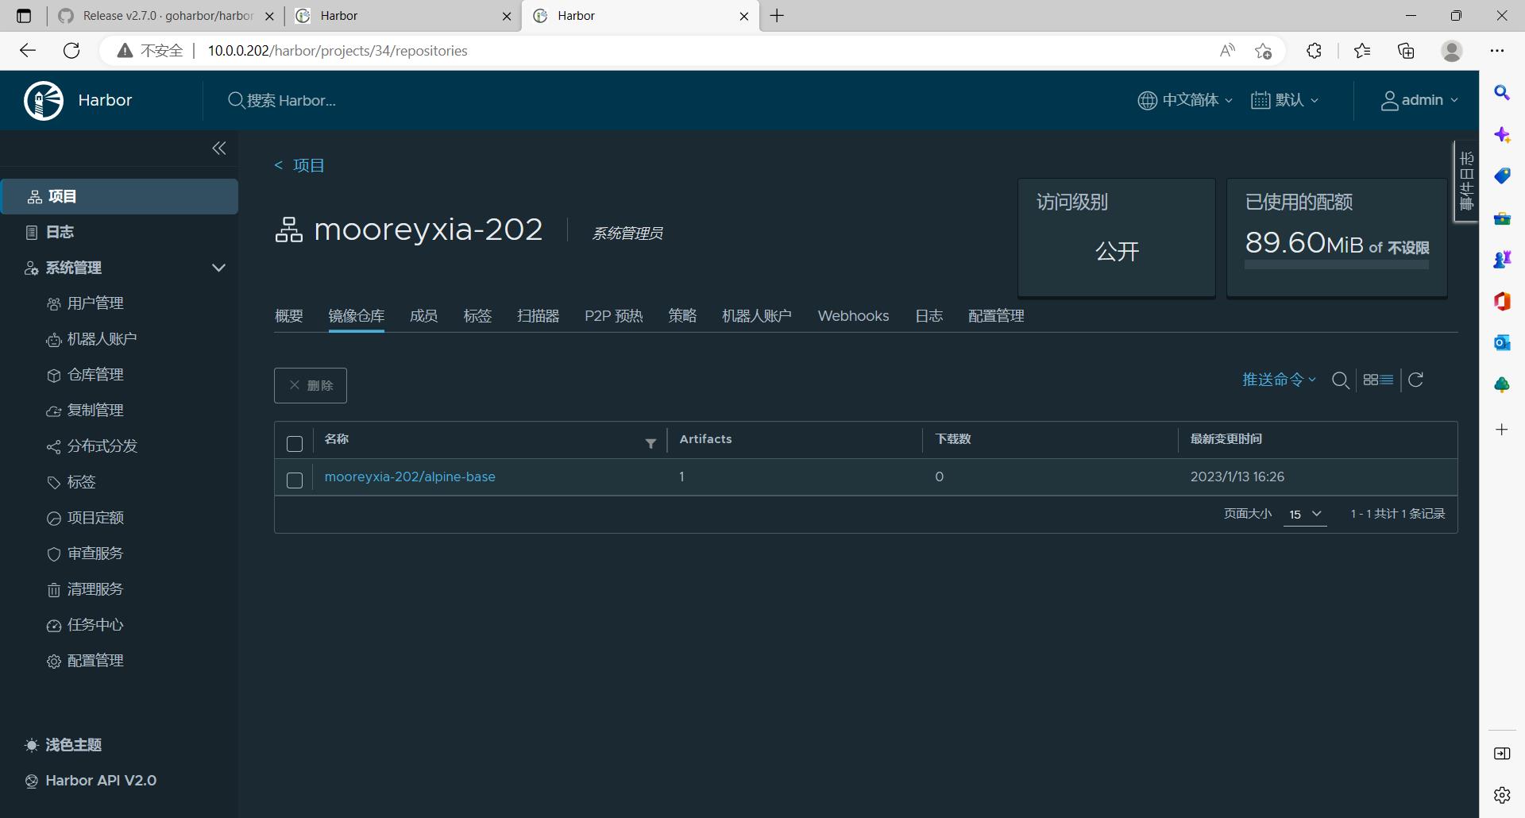Collapse the sidebar with double-chevron icon
This screenshot has width=1525, height=818.
click(219, 149)
